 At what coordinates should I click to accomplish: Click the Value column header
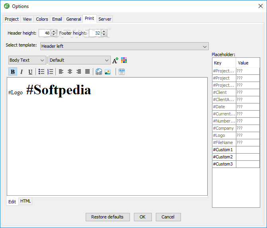point(248,63)
